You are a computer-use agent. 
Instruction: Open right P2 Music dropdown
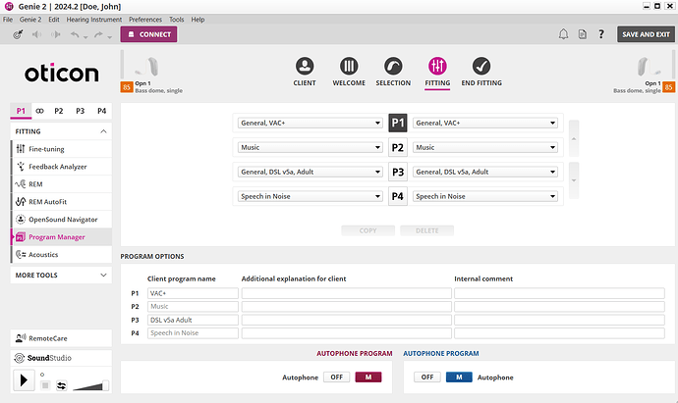(485, 147)
